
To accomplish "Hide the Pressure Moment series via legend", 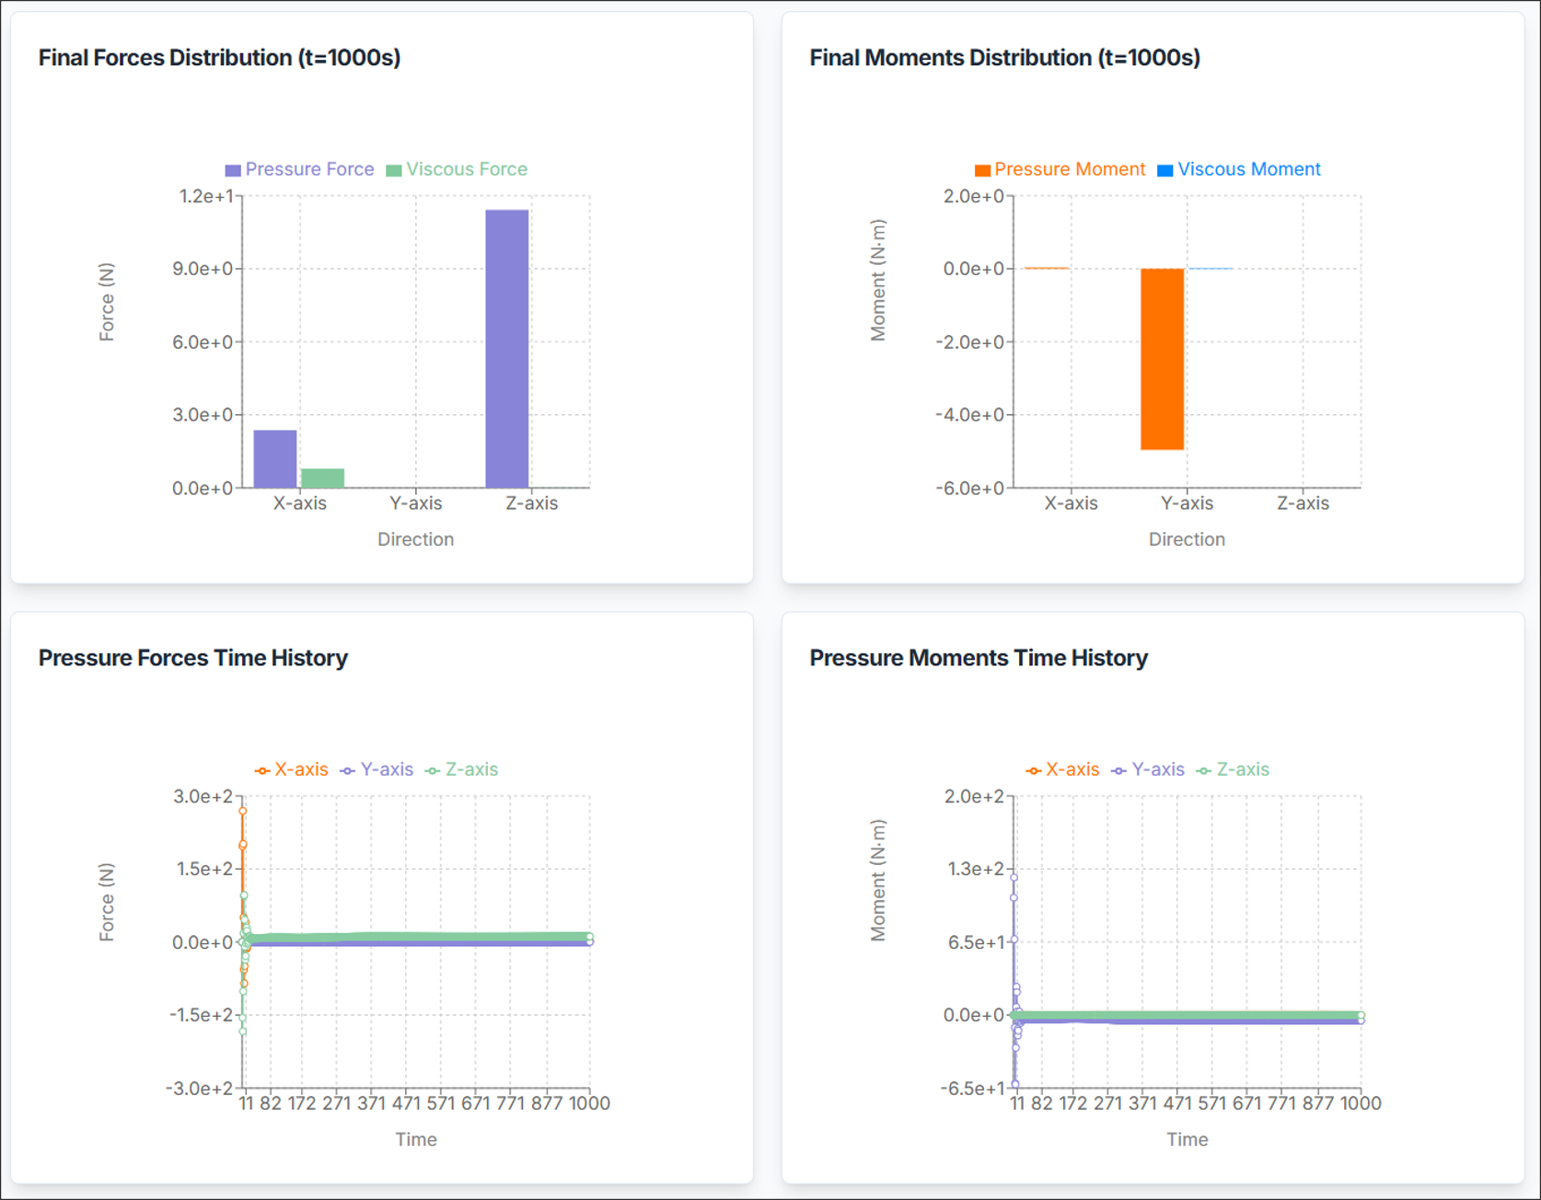I will click(x=1060, y=169).
